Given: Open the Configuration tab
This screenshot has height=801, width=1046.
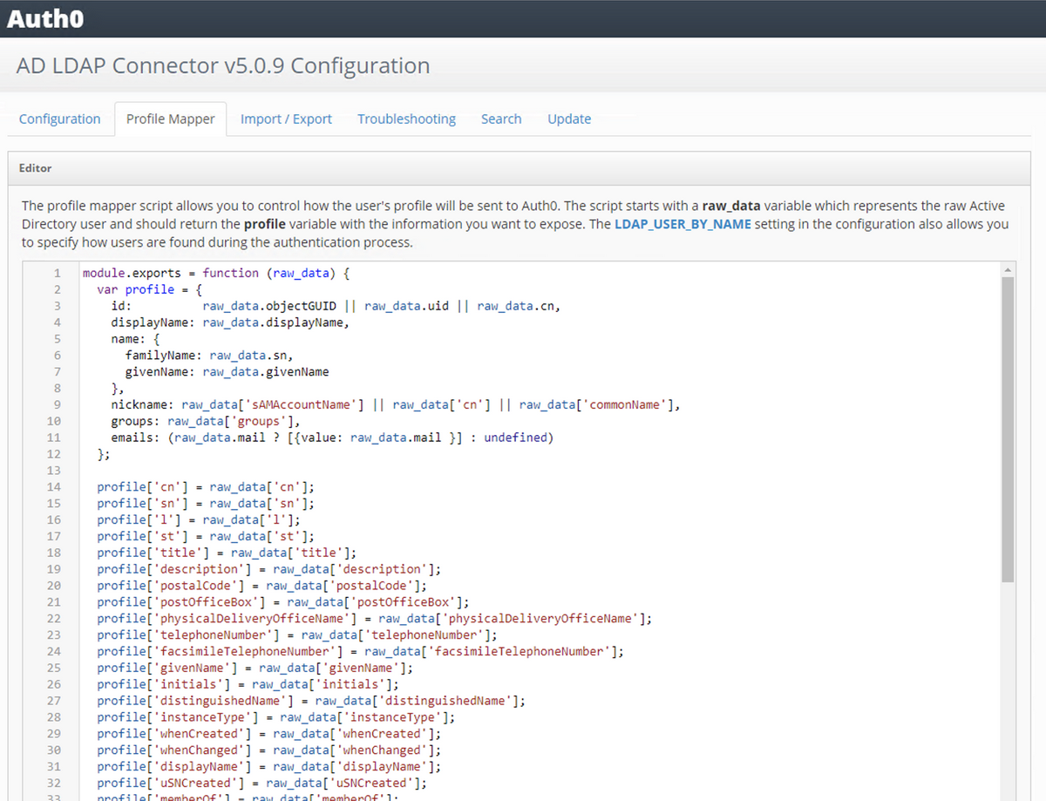Looking at the screenshot, I should (60, 119).
